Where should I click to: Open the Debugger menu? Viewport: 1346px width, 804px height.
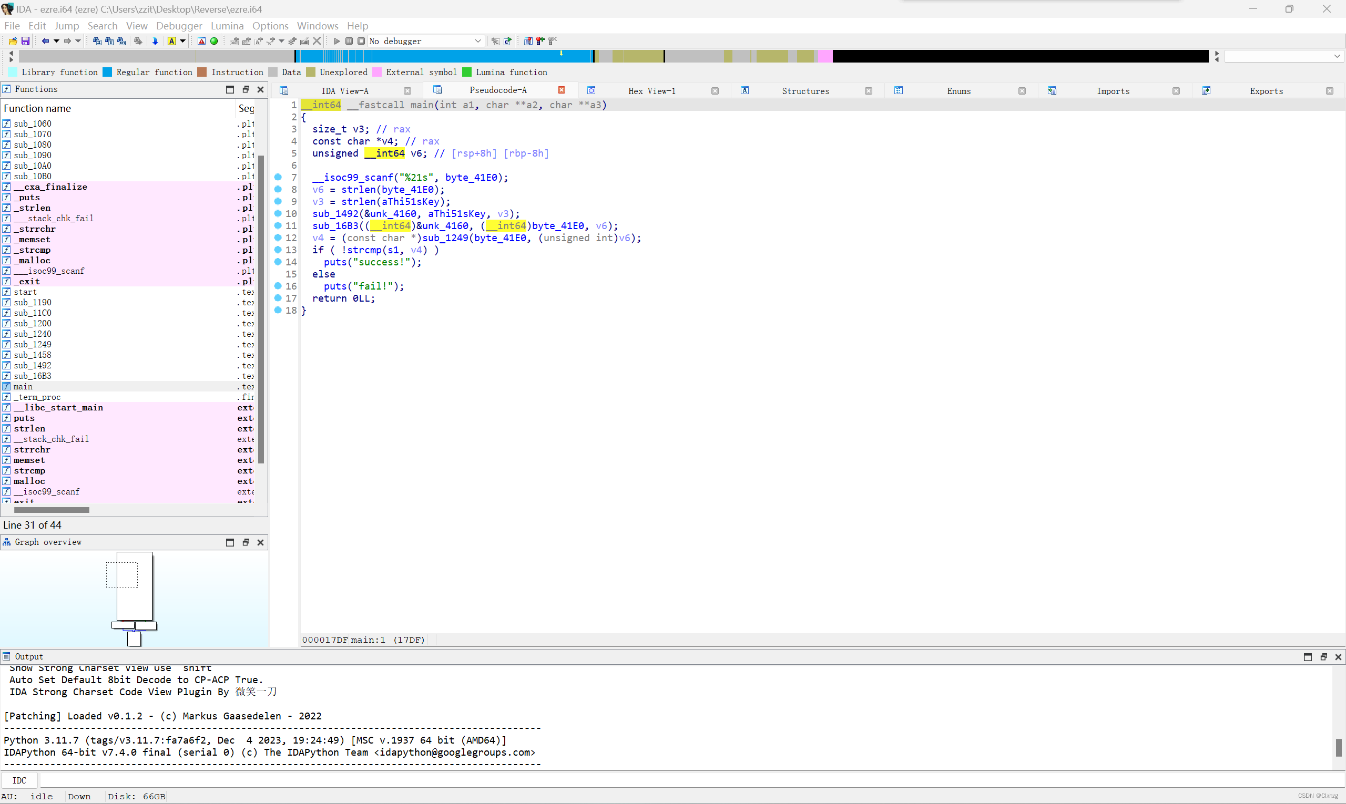(179, 26)
